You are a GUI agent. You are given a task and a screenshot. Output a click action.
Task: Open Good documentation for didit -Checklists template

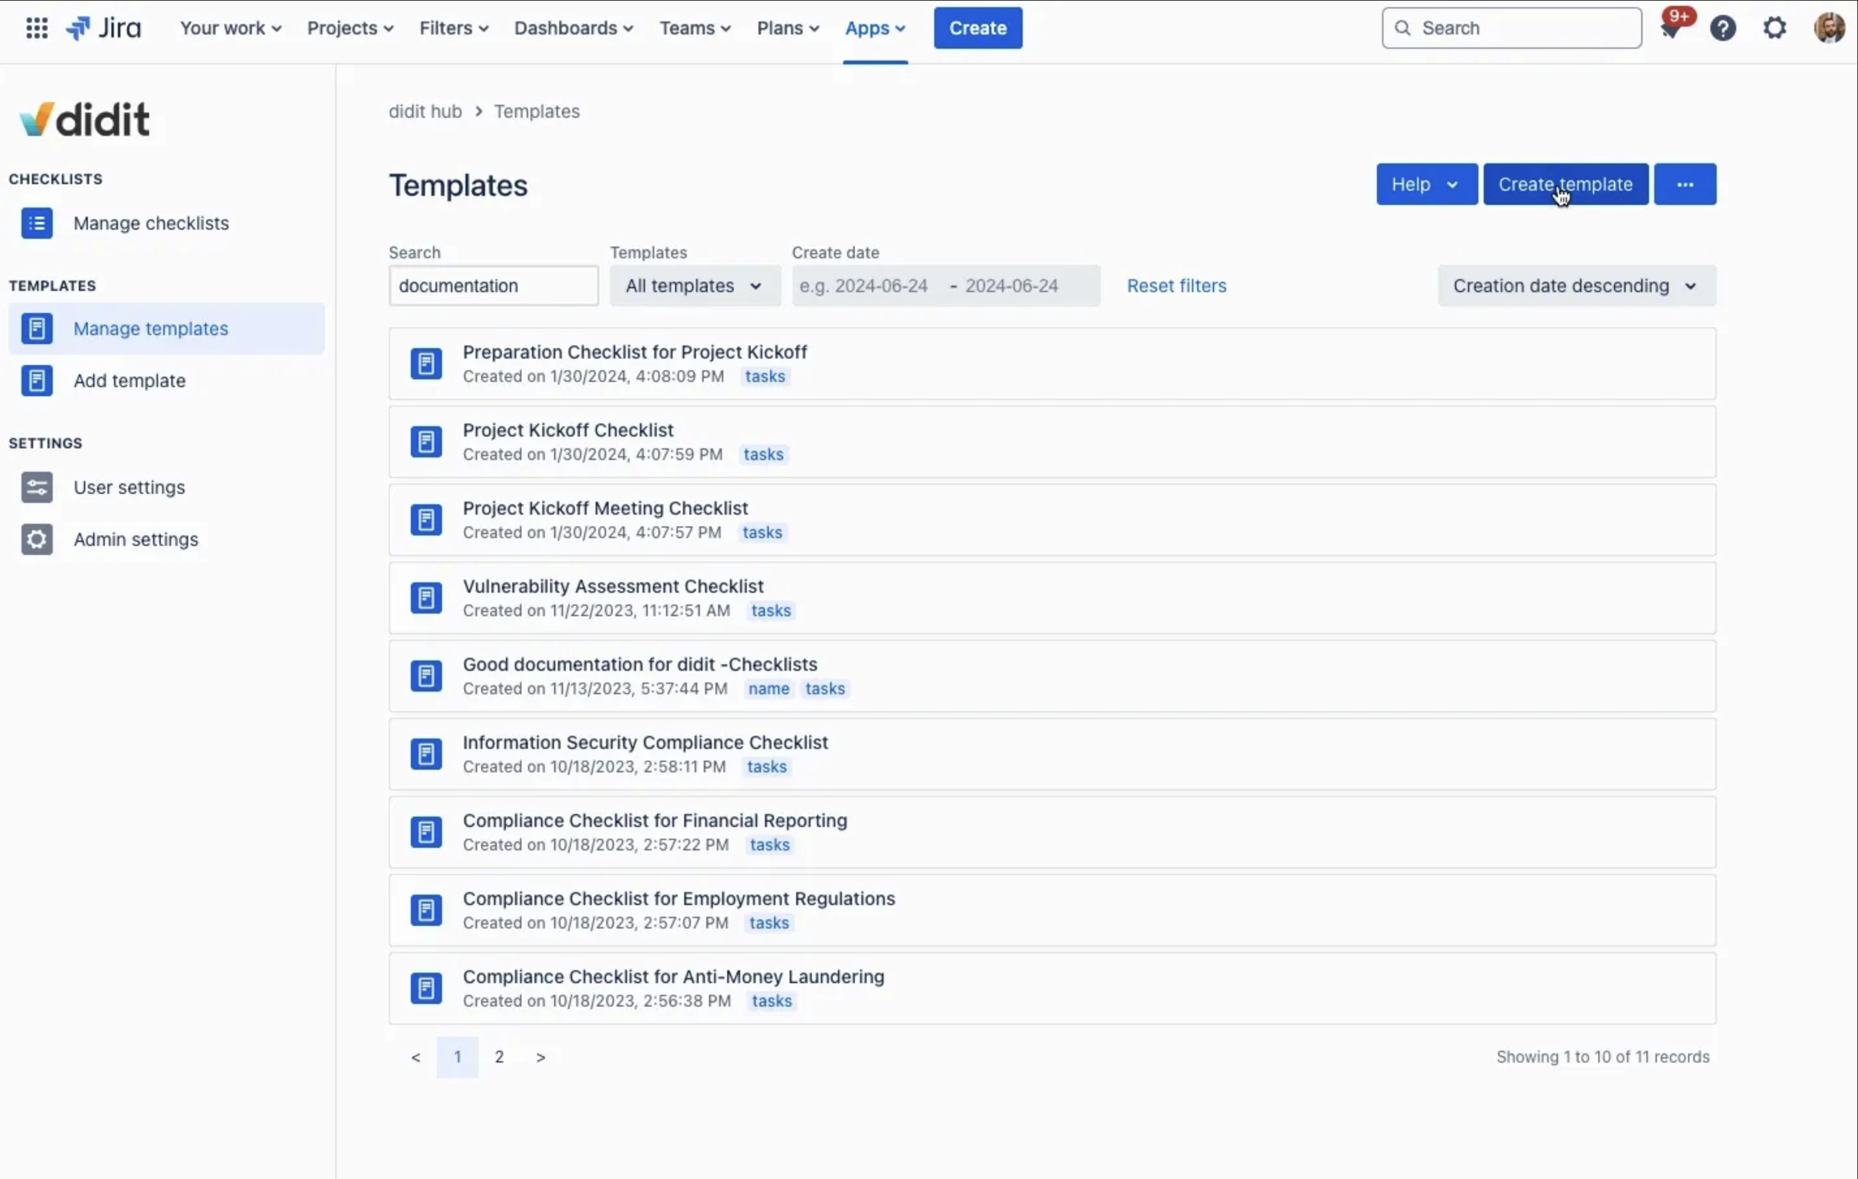click(640, 665)
